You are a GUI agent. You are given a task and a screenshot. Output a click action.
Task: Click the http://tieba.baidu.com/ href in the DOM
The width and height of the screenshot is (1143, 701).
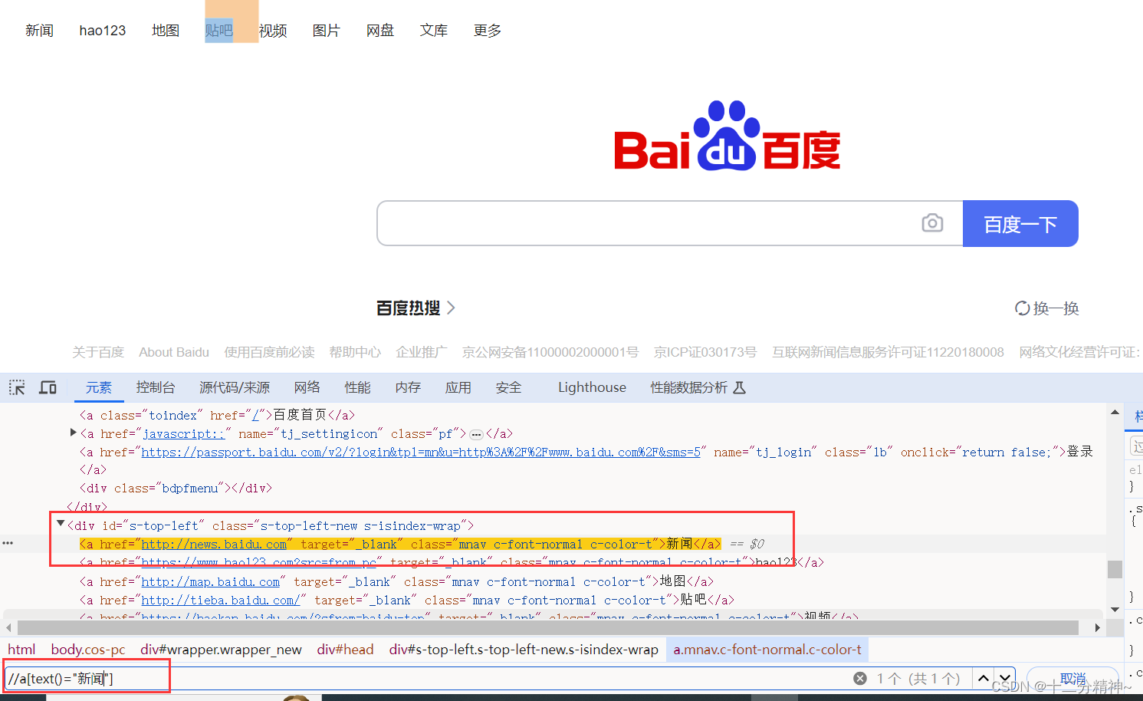click(x=221, y=600)
